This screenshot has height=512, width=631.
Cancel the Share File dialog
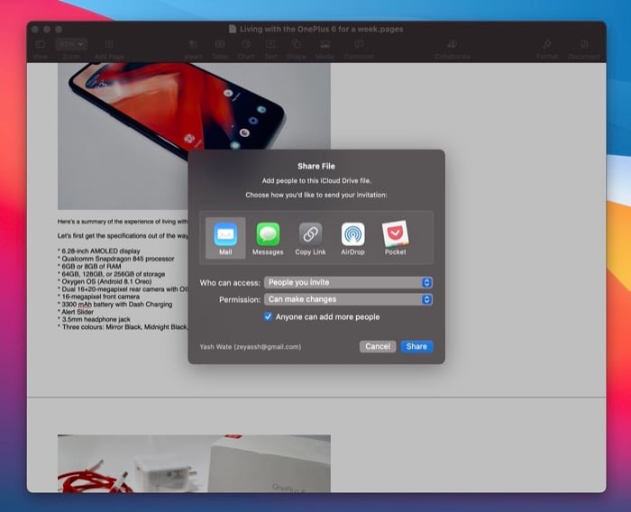tap(378, 346)
